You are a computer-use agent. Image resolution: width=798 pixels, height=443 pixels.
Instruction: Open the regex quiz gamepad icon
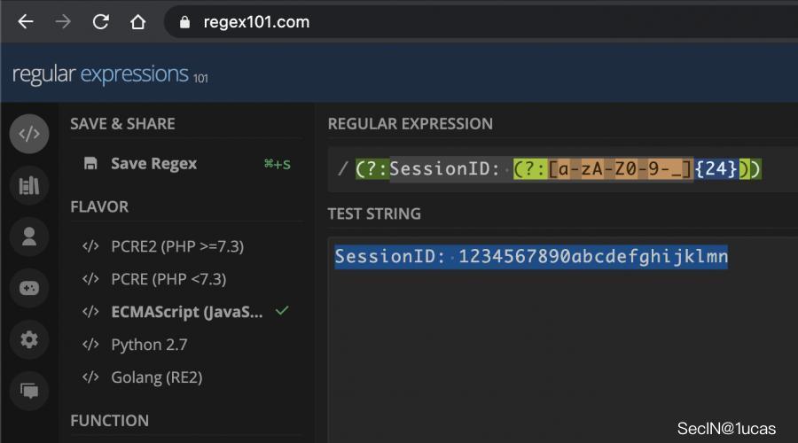pyautogui.click(x=29, y=288)
